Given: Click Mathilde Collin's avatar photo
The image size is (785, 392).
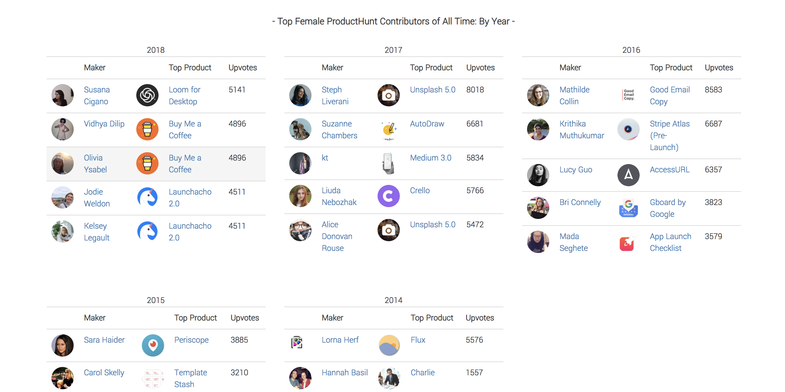Looking at the screenshot, I should 538,95.
